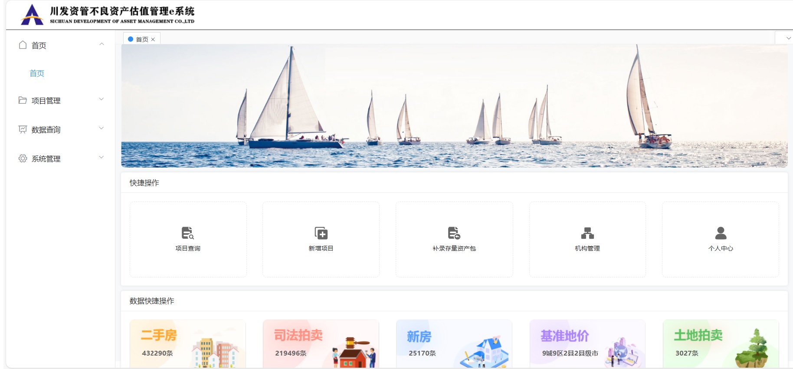Screen dimensions: 793x369
Task: Open the 机构管理 organization icon
Action: click(587, 233)
